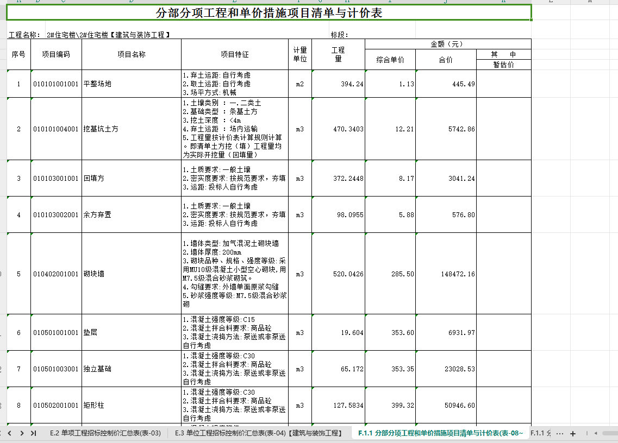The height and width of the screenshot is (443, 618).
Task: Click the 金额（元） header cell
Action: (x=448, y=44)
